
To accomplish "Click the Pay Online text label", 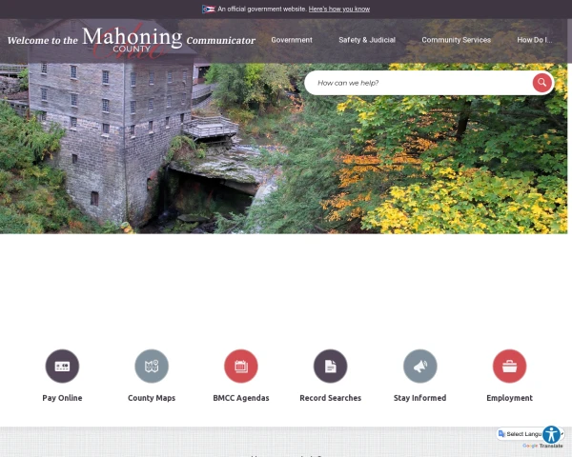I will [x=62, y=398].
